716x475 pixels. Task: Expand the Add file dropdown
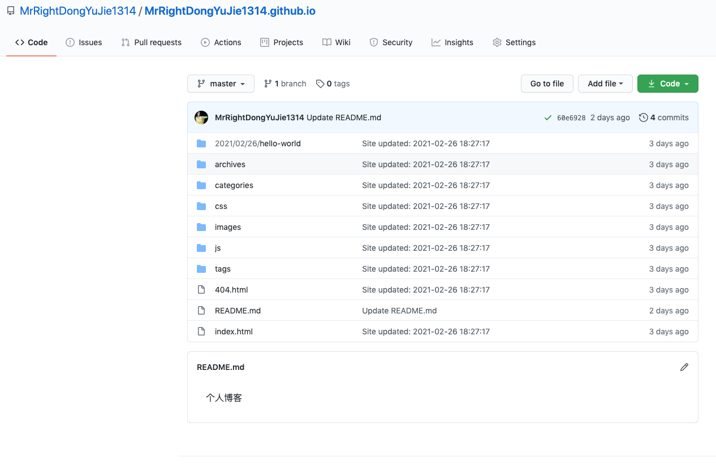[x=605, y=84]
